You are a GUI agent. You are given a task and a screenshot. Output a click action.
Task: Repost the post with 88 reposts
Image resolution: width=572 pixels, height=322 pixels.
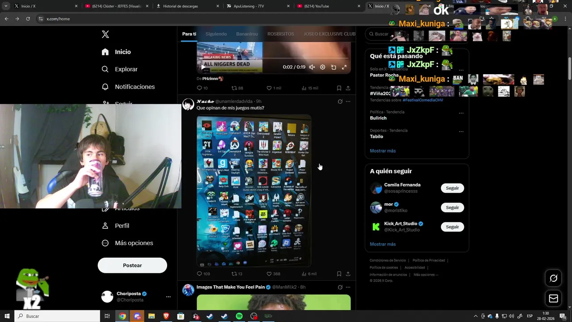click(237, 88)
